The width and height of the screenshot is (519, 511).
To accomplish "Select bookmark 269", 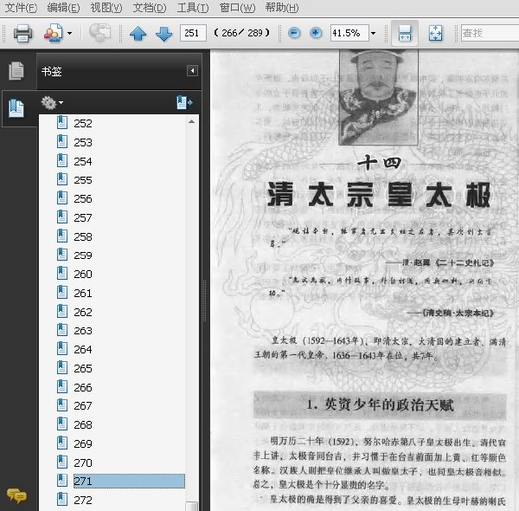I will [83, 443].
